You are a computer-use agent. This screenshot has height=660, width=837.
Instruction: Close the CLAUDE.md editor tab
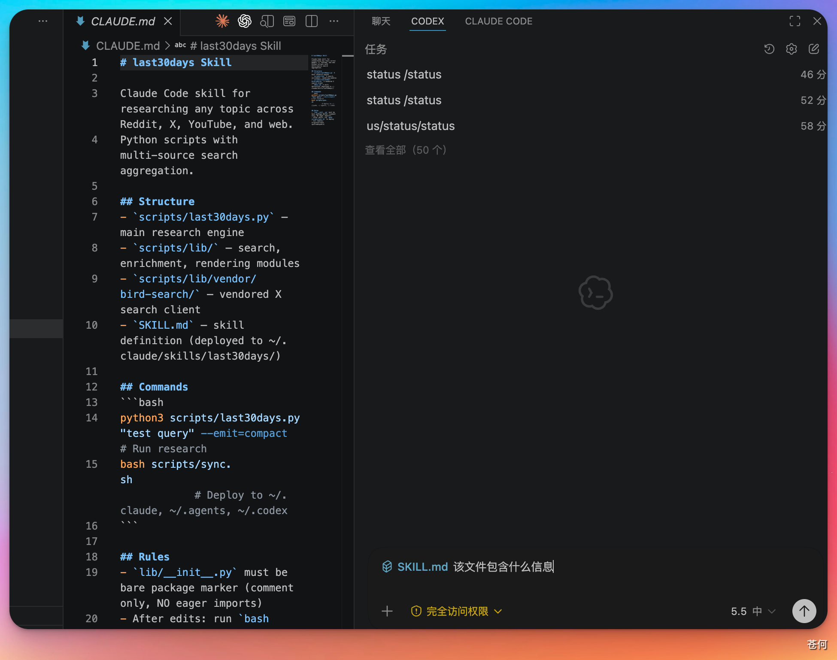[x=168, y=21]
